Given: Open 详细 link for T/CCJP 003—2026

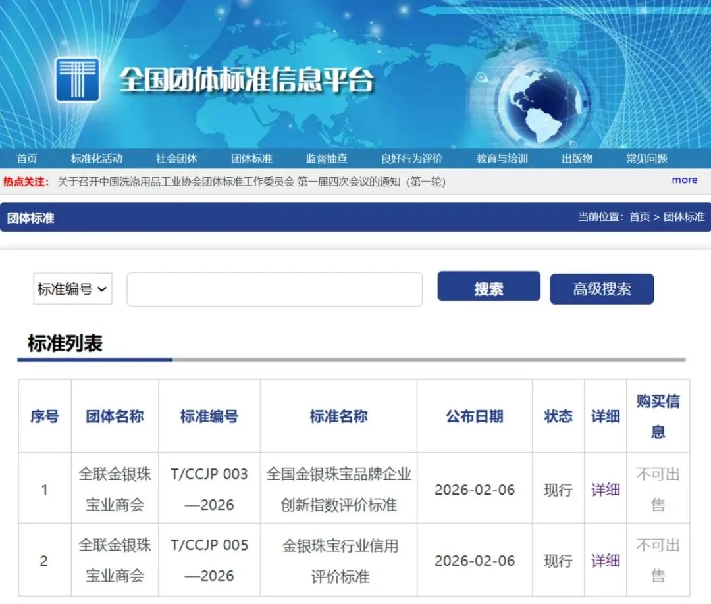Looking at the screenshot, I should [606, 490].
